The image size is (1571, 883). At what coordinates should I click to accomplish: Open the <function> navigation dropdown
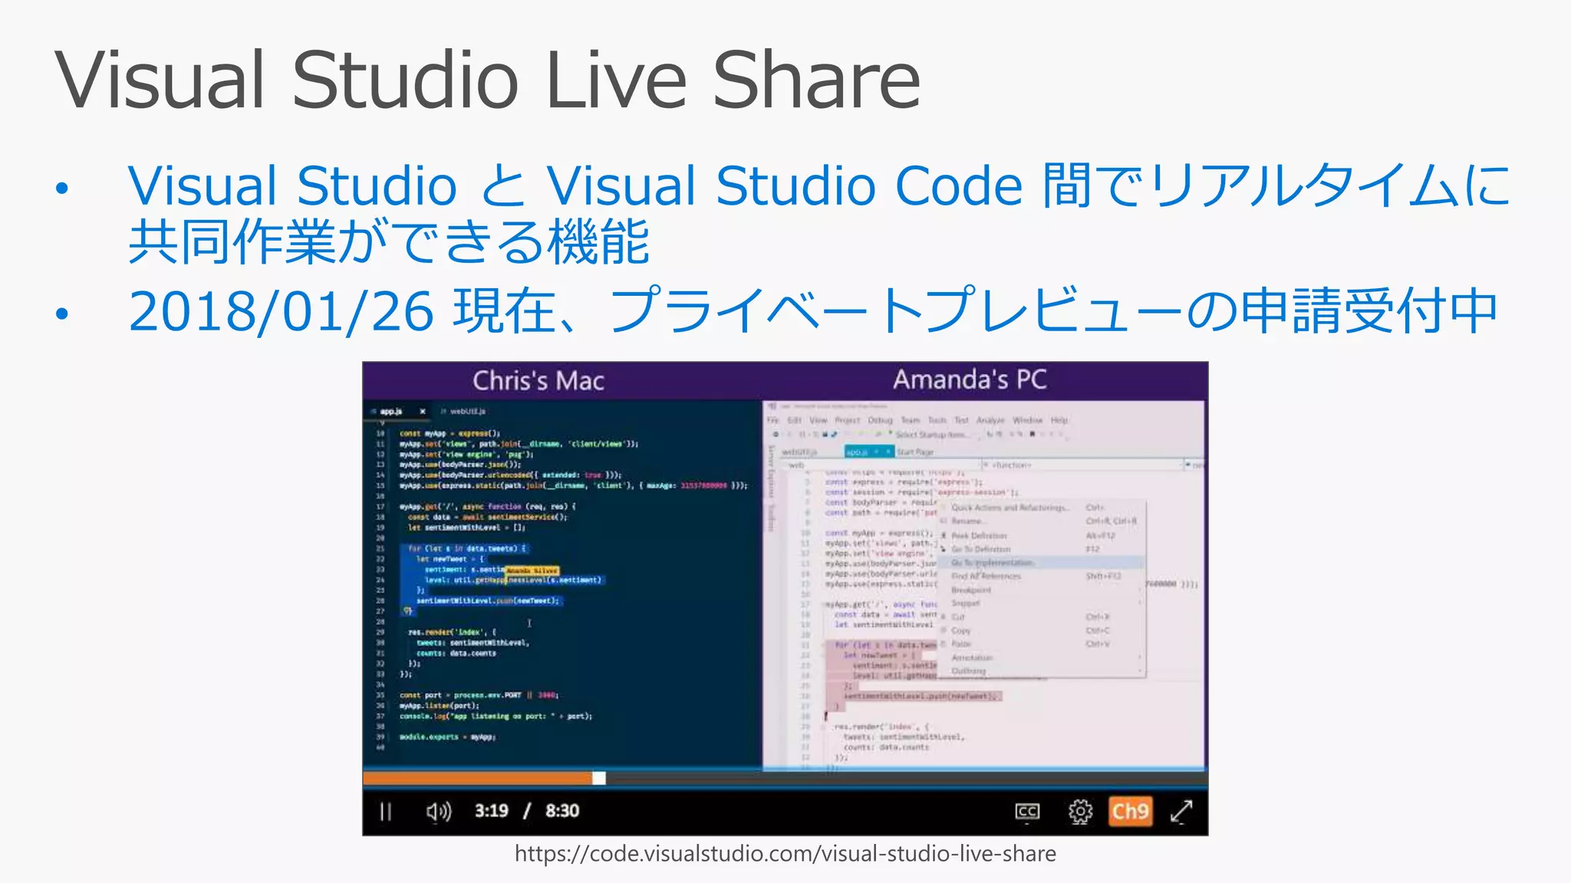(x=1083, y=465)
